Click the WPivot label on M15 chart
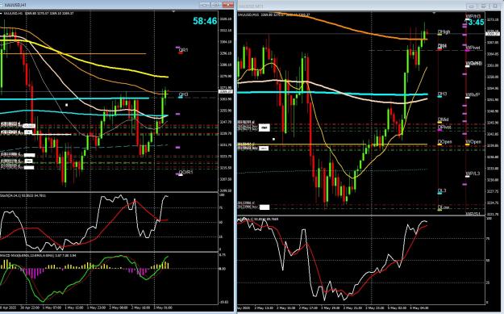This screenshot has width=504, height=314. [x=473, y=48]
